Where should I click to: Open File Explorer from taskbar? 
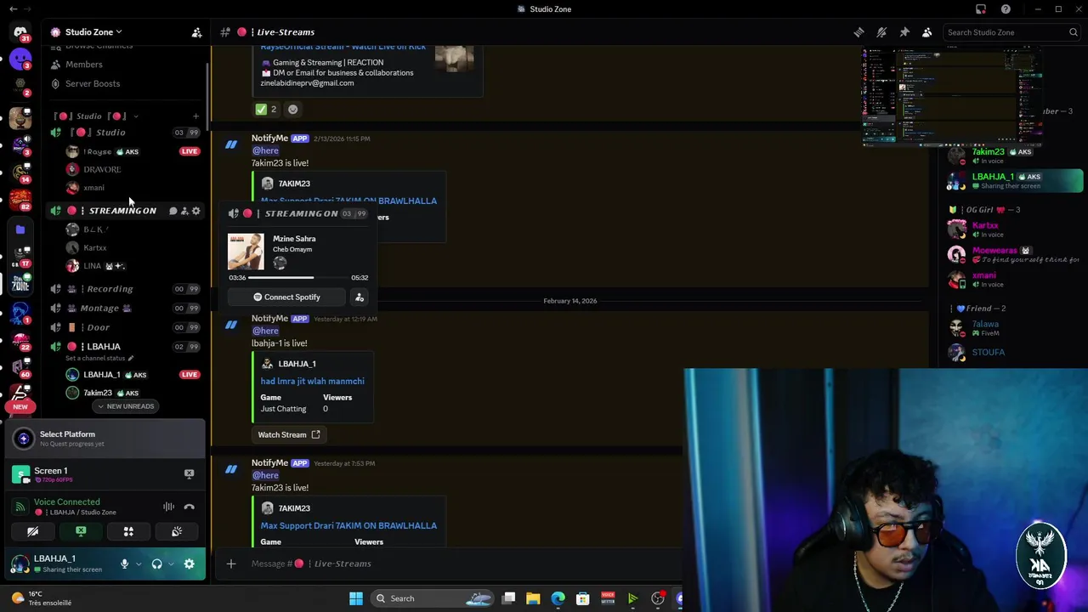click(533, 598)
